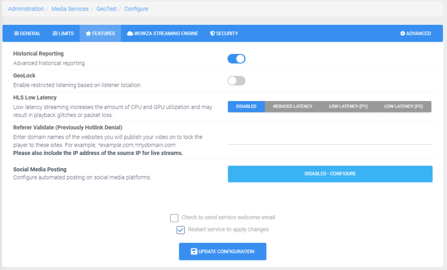Viewport: 447px width, 270px height.
Task: Click the floppy disk save icon
Action: coord(194,251)
